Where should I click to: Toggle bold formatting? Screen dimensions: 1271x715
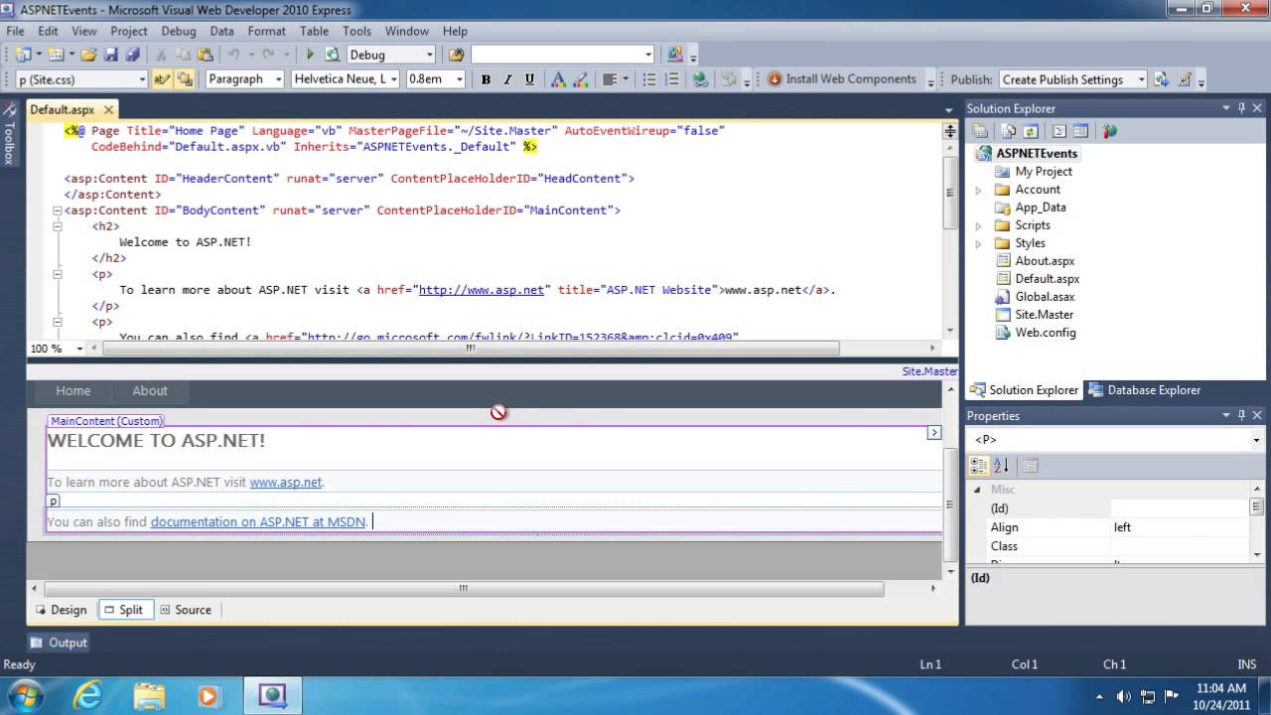click(486, 79)
